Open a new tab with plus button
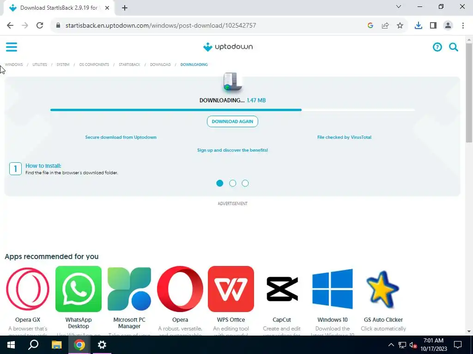Screen dimensions: 473x354 pos(125,8)
